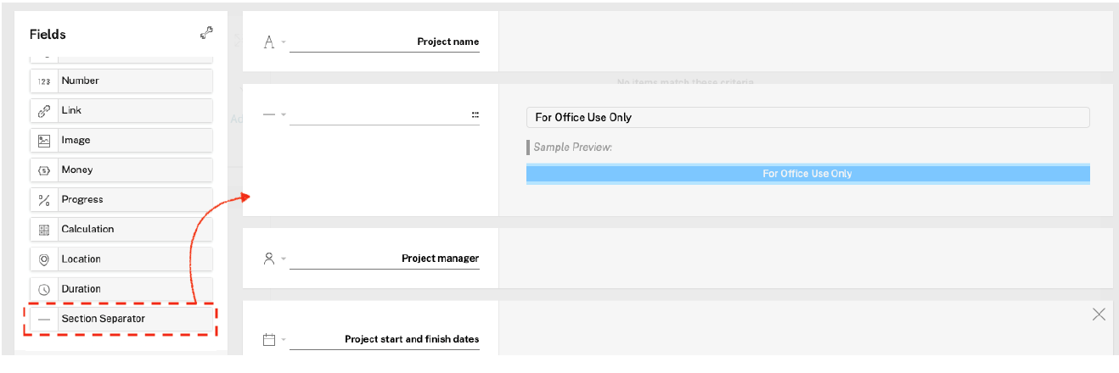Add the Section Separator field

pos(121,319)
